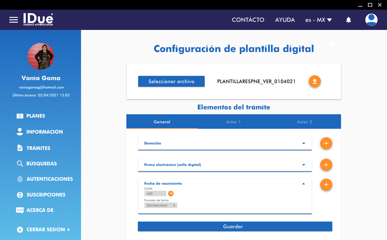Switch to the Actor 2 tab
The image size is (387, 240).
[304, 122]
